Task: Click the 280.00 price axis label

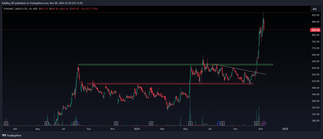Action: point(315,121)
